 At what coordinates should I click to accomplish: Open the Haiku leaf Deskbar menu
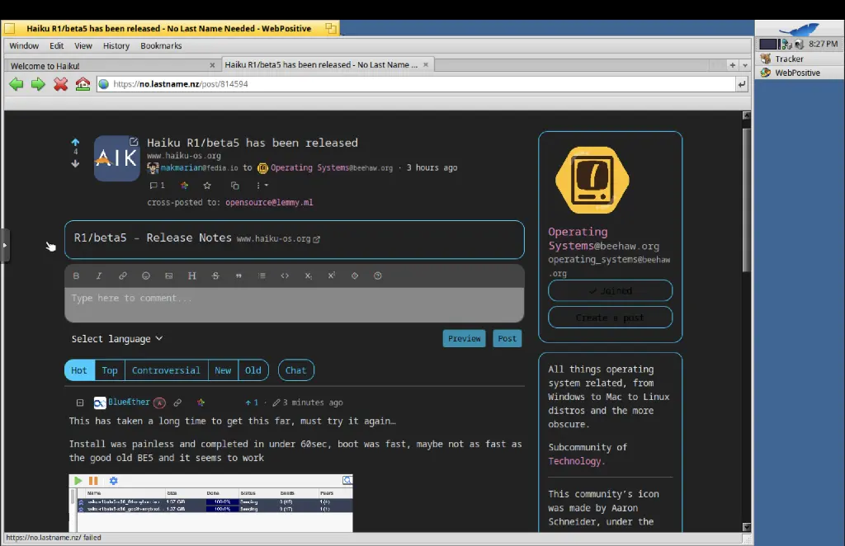800,29
